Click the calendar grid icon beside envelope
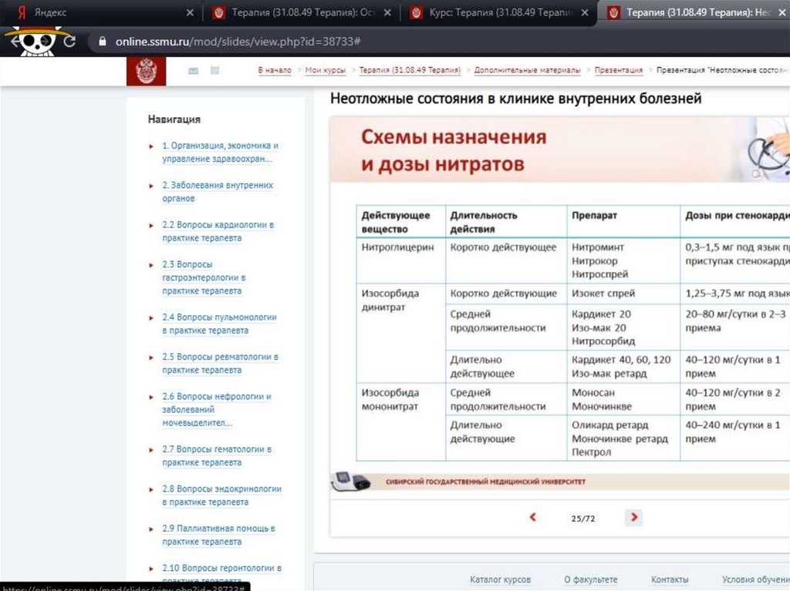Image resolution: width=790 pixels, height=591 pixels. (x=214, y=71)
